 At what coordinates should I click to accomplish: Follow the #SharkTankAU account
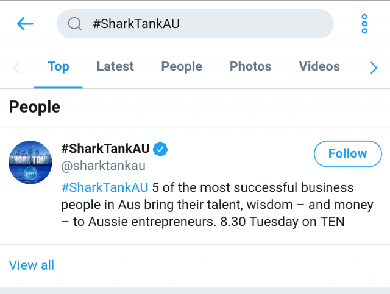click(348, 153)
